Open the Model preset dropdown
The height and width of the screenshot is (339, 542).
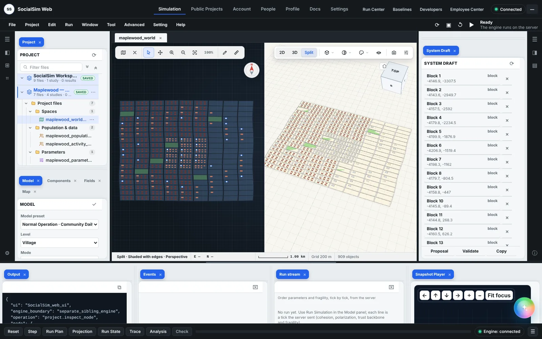pyautogui.click(x=60, y=224)
